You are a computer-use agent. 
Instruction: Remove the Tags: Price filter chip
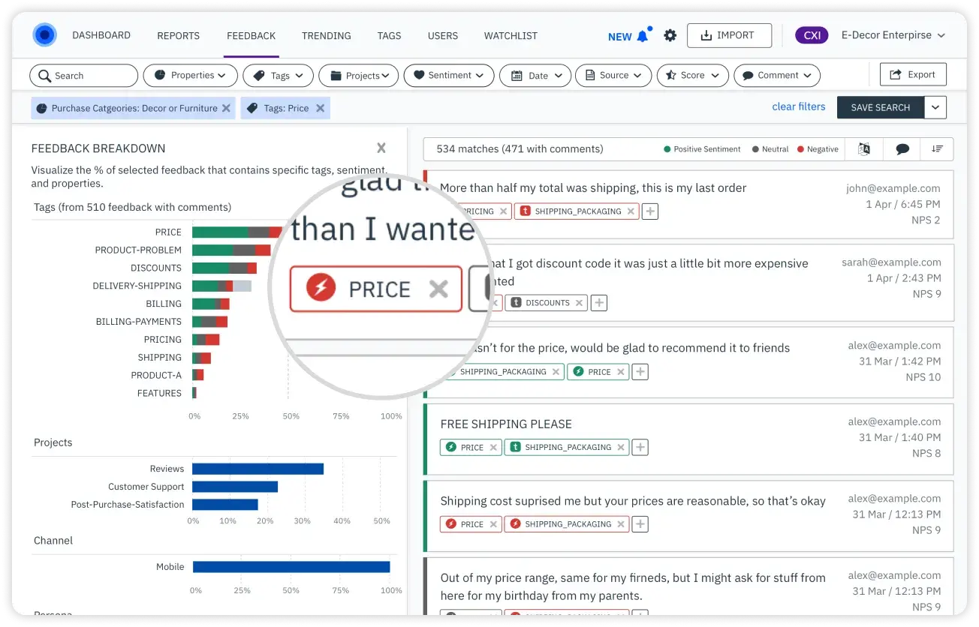[x=321, y=108]
